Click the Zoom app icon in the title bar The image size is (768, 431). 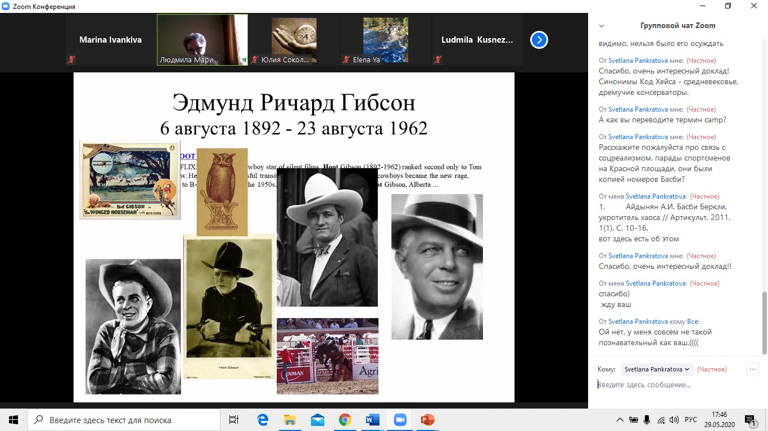[6, 6]
